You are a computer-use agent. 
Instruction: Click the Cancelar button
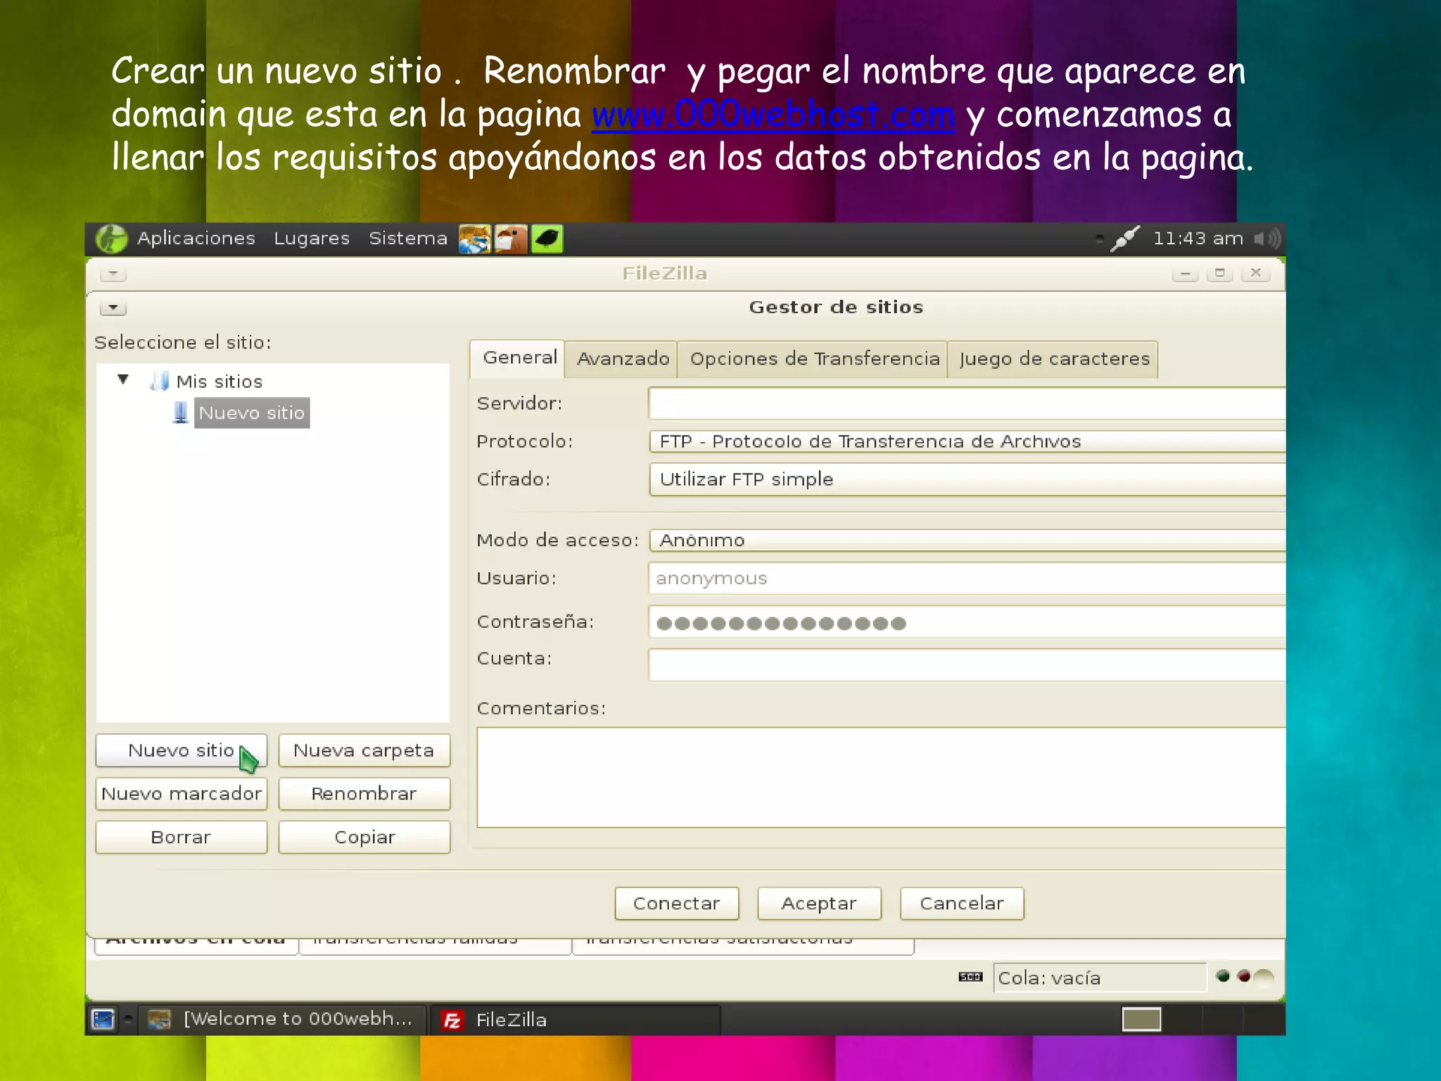point(962,904)
